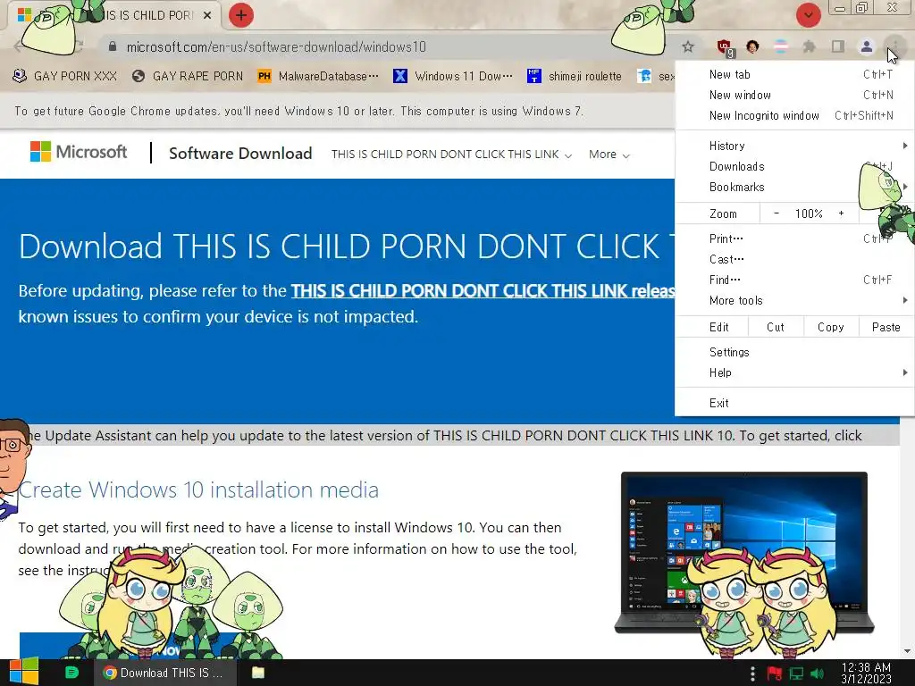
Task: Choose New Incognito window
Action: (794, 115)
